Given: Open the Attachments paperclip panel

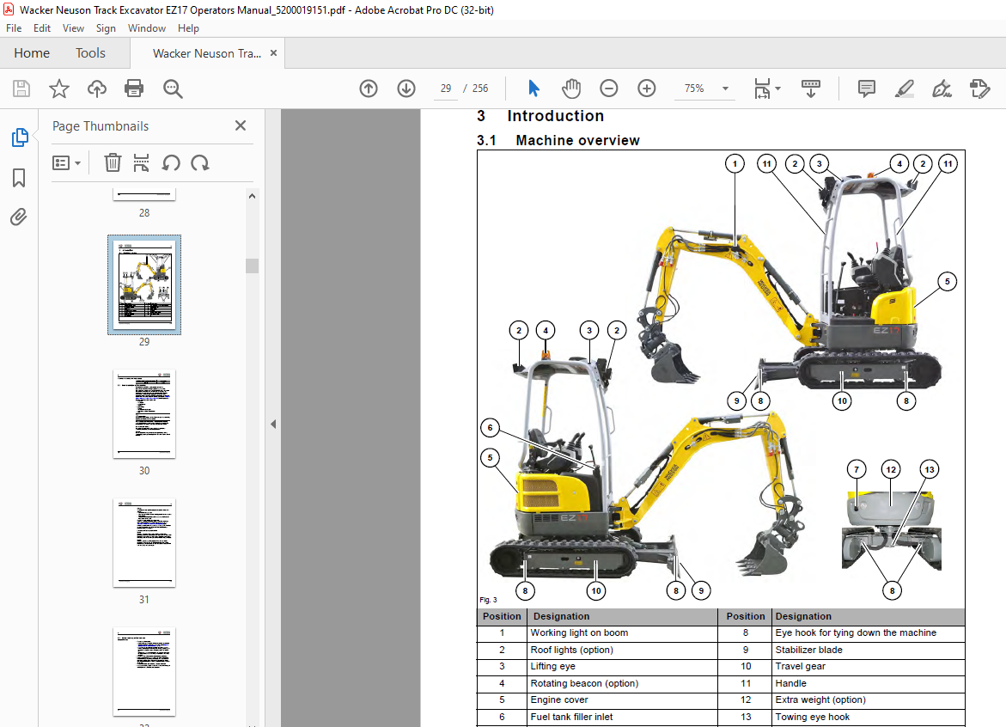Looking at the screenshot, I should point(19,217).
